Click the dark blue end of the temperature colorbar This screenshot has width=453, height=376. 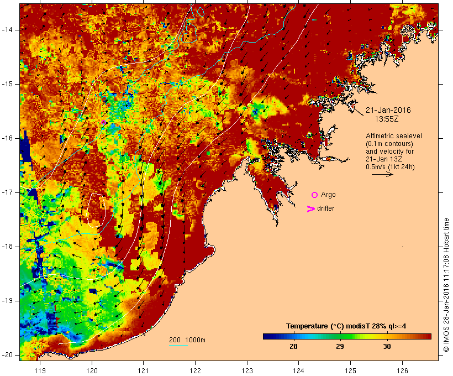[267, 336]
